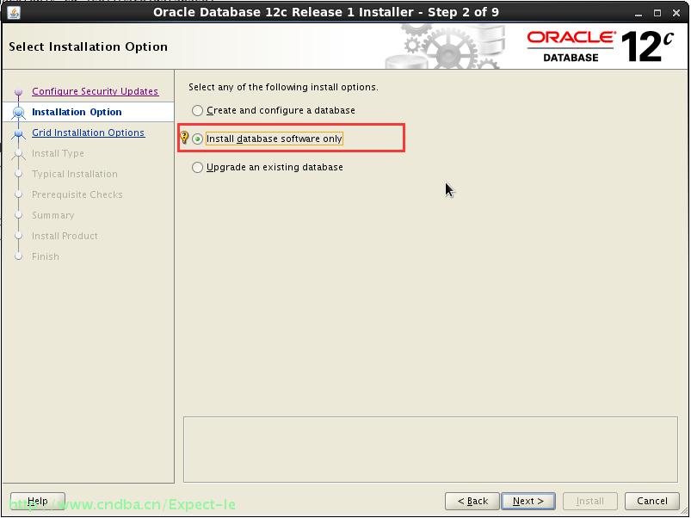Open Configure Security Updates step link
Viewport: 691px width, 518px height.
click(95, 91)
